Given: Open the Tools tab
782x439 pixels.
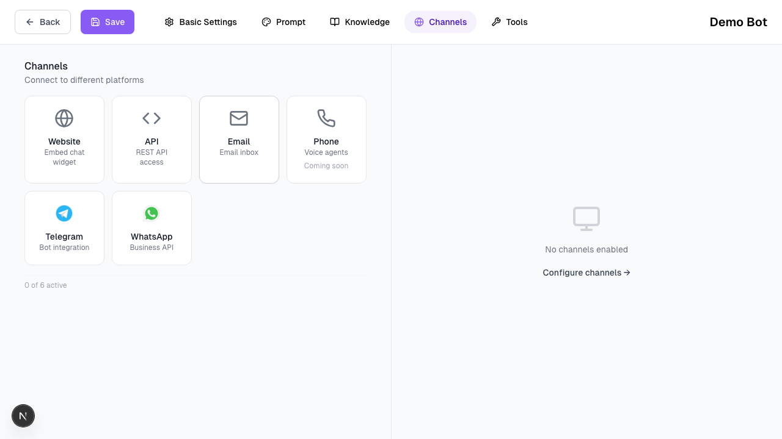Looking at the screenshot, I should pyautogui.click(x=510, y=22).
